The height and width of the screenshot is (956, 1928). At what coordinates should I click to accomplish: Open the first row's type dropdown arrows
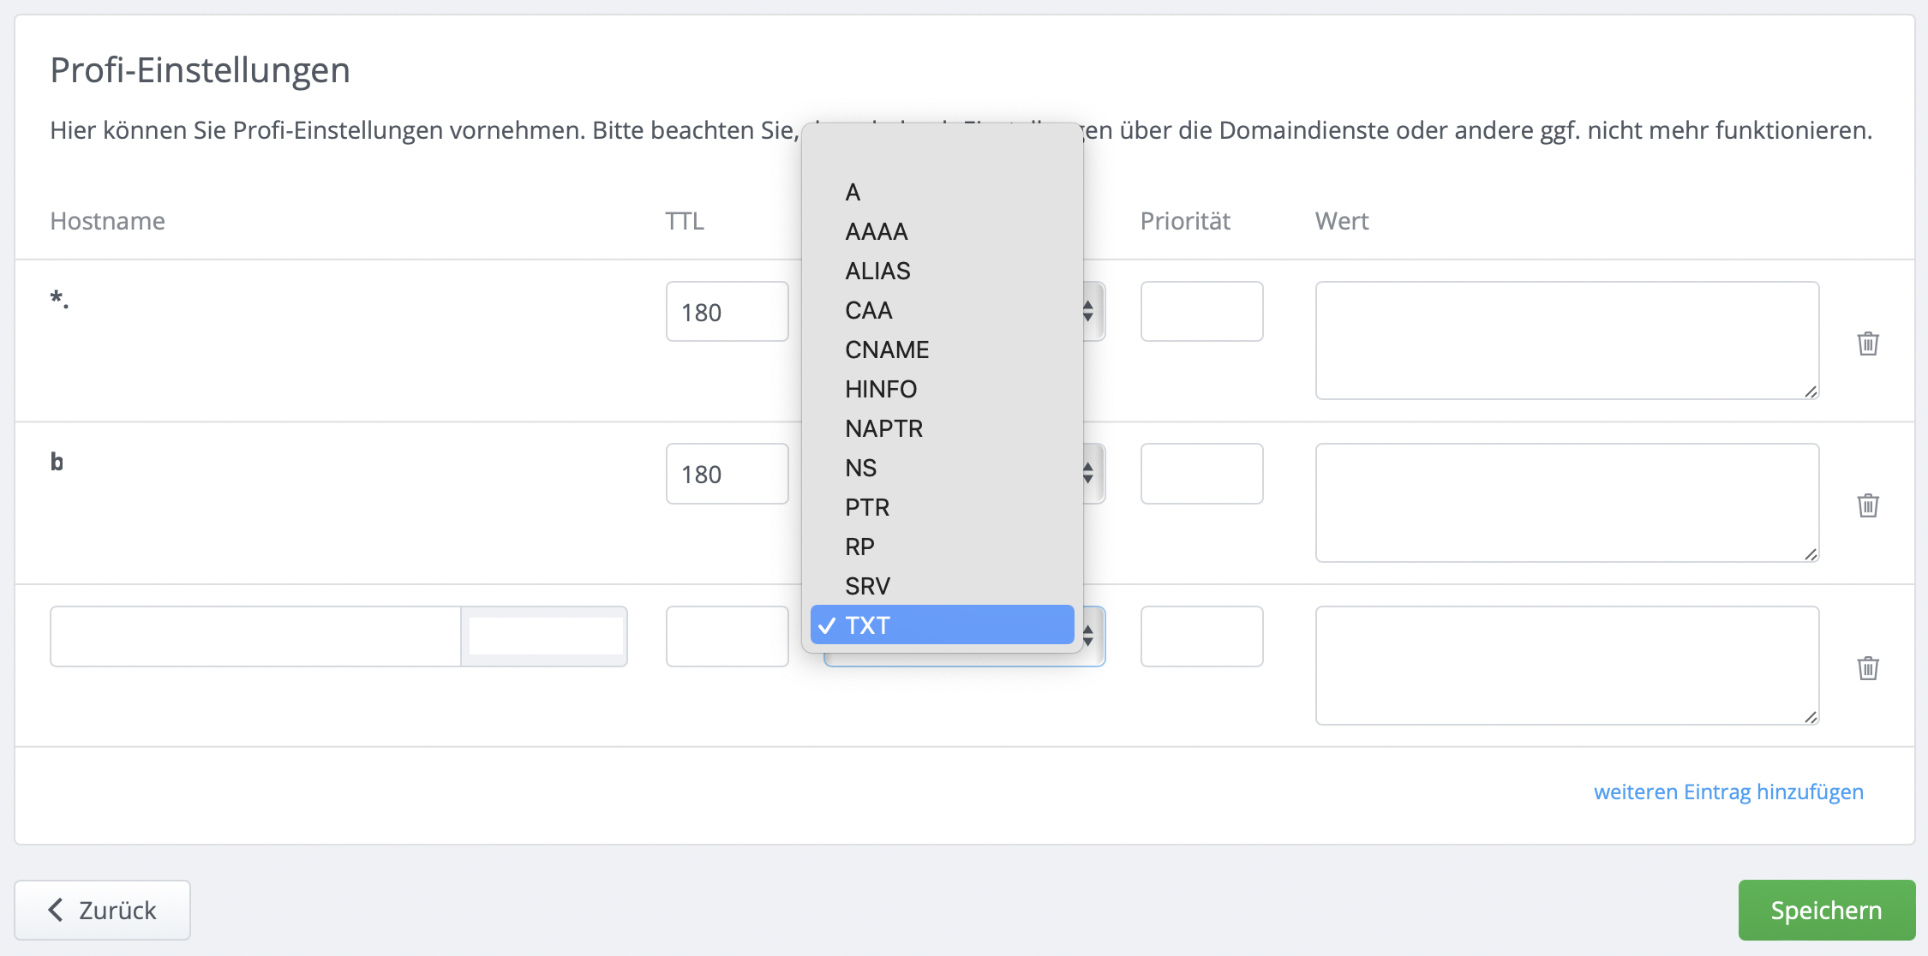(x=1089, y=311)
